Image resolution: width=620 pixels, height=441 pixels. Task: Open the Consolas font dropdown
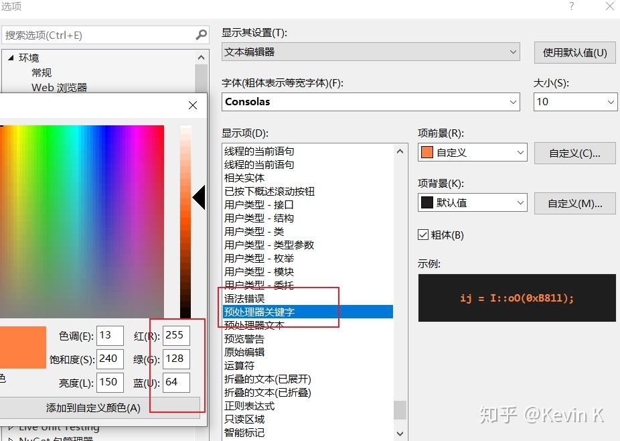click(514, 102)
